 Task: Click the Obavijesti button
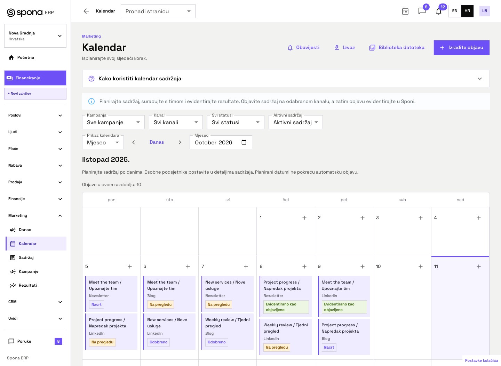303,48
